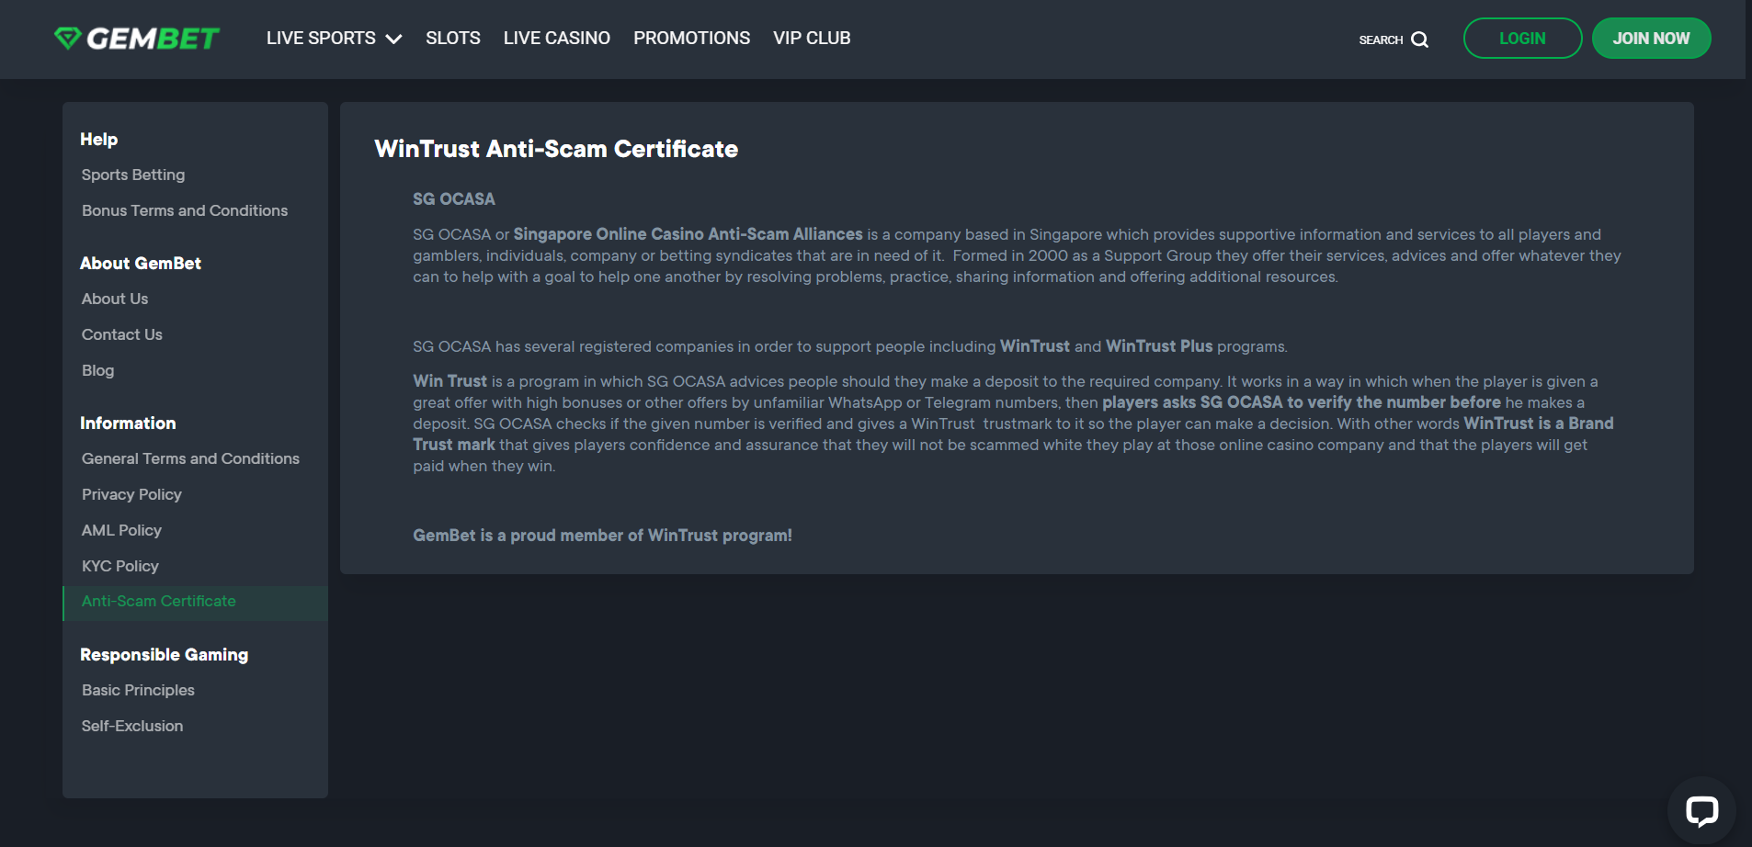Go to the Contact Us page
The image size is (1752, 847).
pos(122,334)
